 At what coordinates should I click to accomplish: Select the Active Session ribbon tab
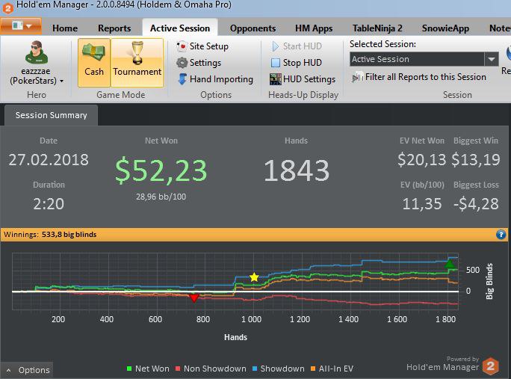(180, 28)
